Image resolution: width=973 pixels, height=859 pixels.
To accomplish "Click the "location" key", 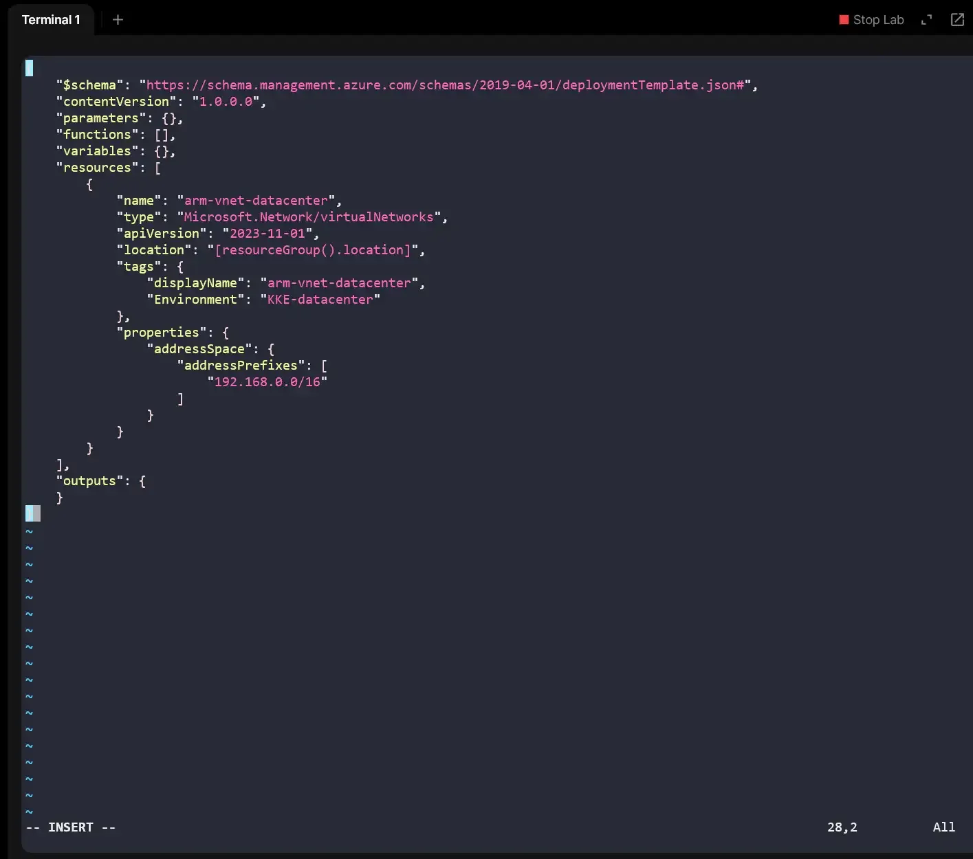I will [153, 249].
